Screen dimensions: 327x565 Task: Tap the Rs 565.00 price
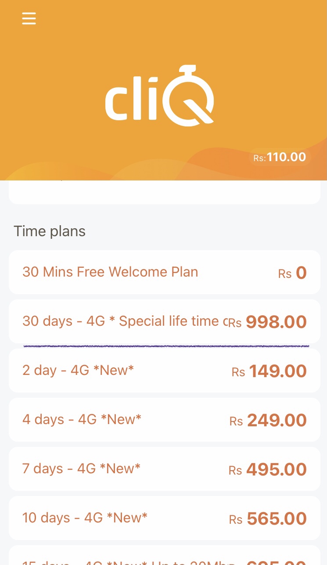point(268,519)
